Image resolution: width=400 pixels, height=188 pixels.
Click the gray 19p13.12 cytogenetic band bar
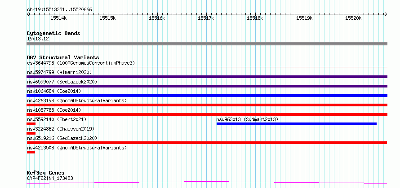207,44
